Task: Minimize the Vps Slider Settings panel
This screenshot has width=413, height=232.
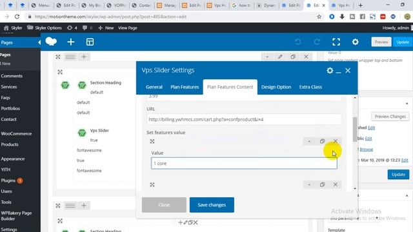Action: point(339,72)
